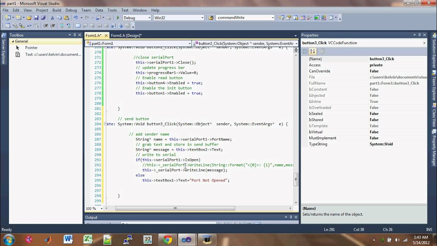The width and height of the screenshot is (437, 246).
Task: Click the split-window handle above the editor scrollbar
Action: tap(296, 51)
